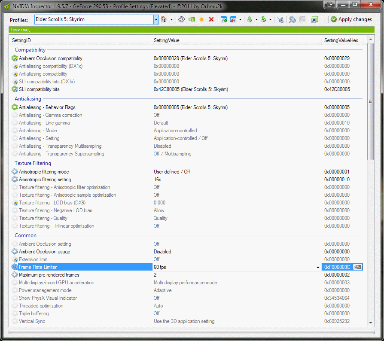This screenshot has width=384, height=341.
Task: Click the magnifier scan settings icon
Action: pos(293,19)
